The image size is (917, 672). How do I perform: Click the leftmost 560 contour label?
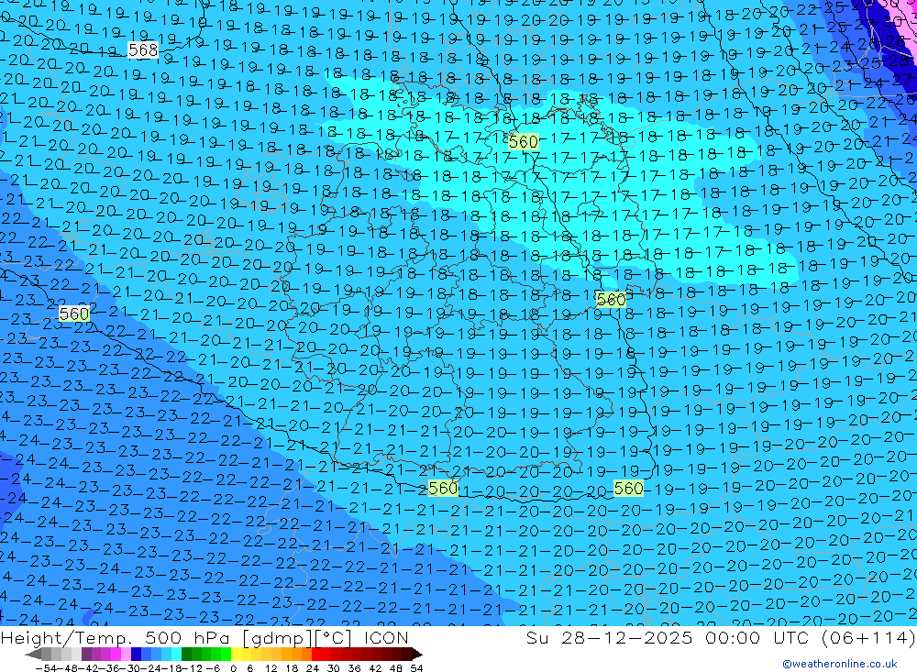[x=74, y=314]
